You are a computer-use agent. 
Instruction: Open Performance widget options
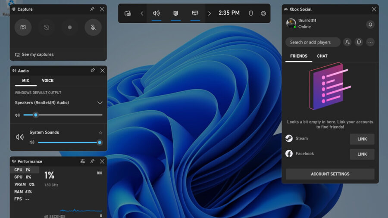pos(82,162)
